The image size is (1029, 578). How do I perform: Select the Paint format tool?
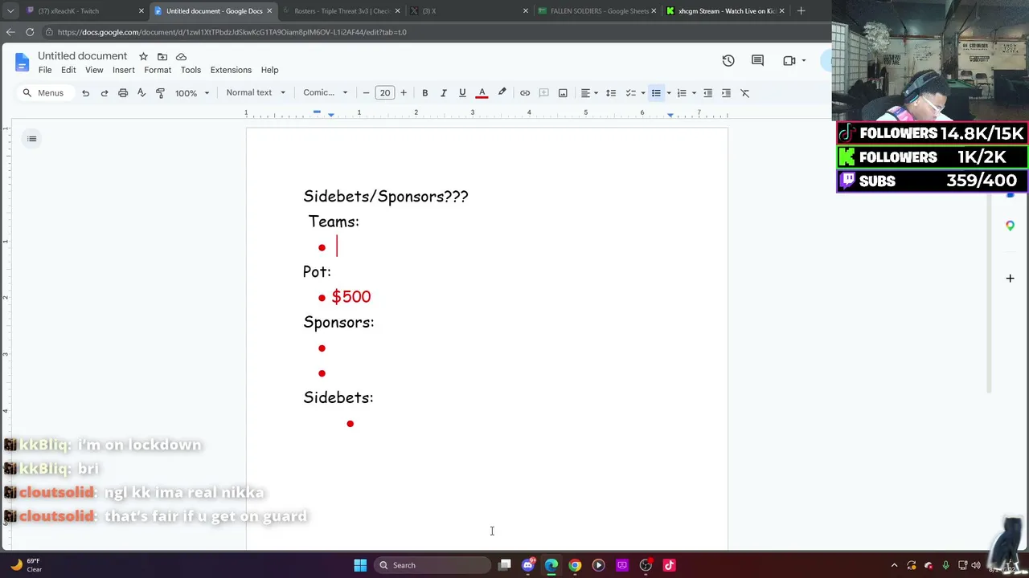tap(160, 93)
